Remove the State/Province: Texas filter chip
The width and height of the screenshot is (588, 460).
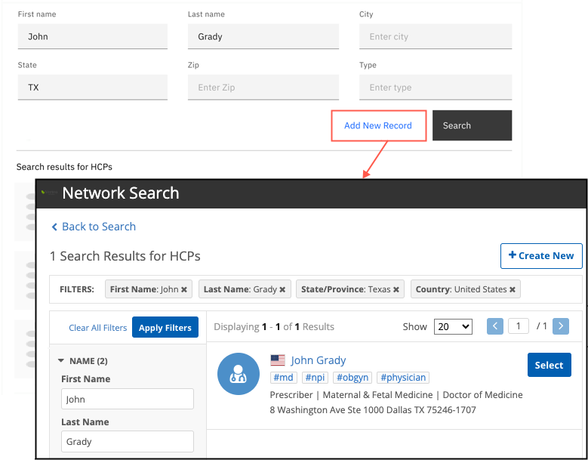tap(396, 289)
